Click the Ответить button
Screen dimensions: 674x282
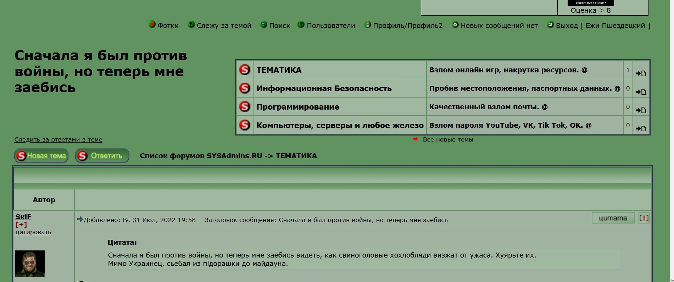click(102, 156)
